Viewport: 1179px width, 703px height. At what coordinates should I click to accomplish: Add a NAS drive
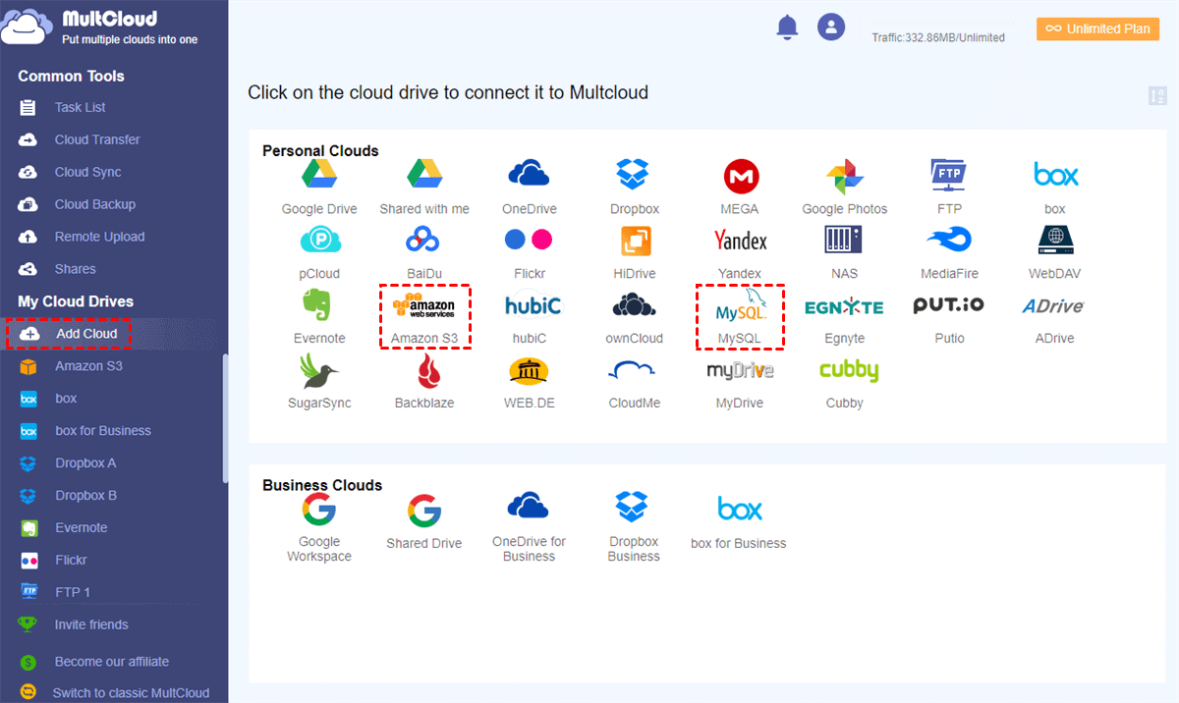[844, 251]
